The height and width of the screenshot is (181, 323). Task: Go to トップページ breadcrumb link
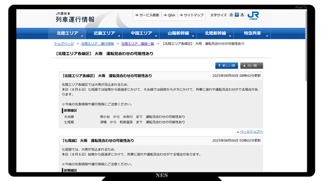coord(64,44)
